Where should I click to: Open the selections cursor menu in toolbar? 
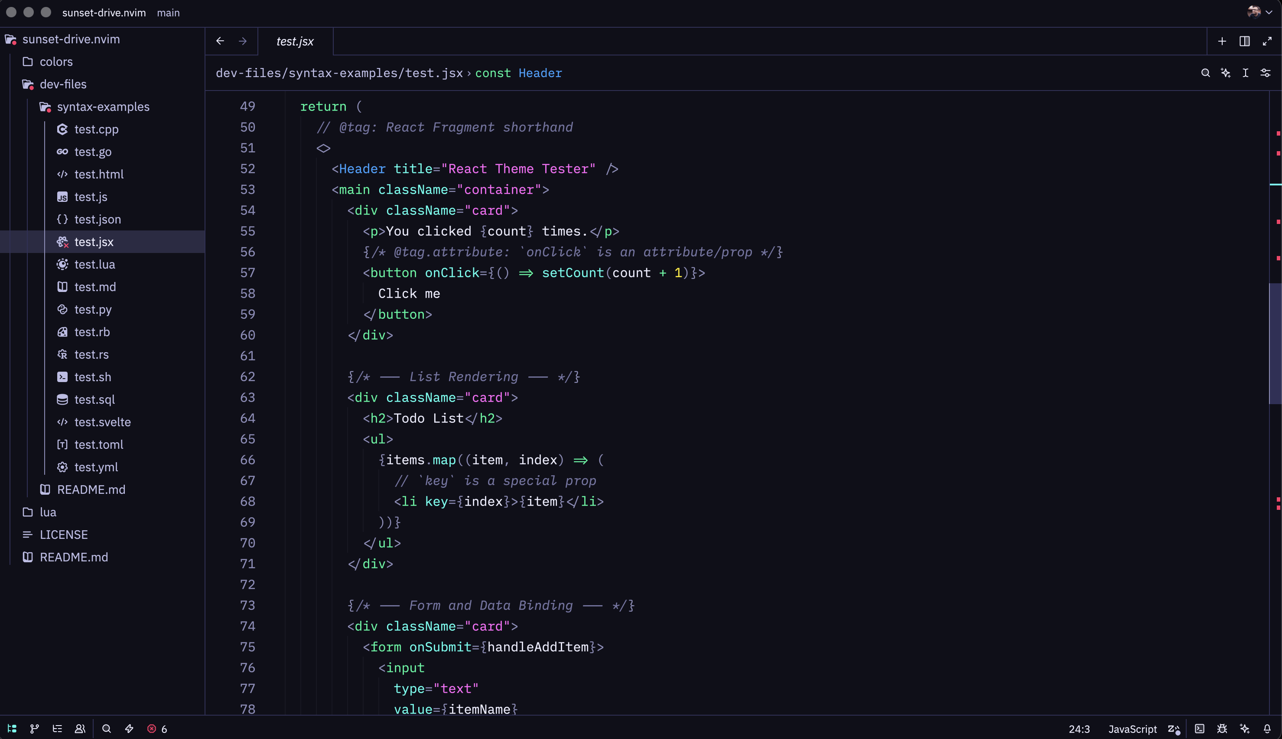tap(1246, 73)
